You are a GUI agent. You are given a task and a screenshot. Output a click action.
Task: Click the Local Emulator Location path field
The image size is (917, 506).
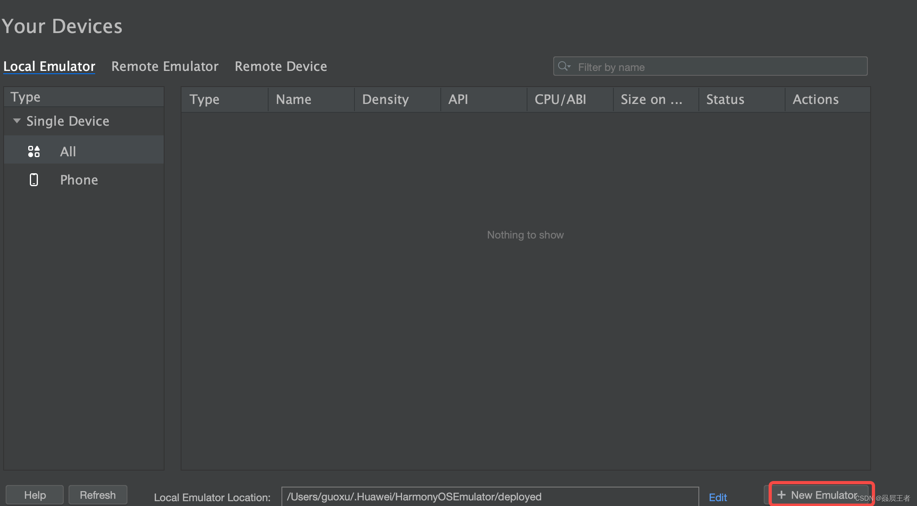[x=490, y=497]
